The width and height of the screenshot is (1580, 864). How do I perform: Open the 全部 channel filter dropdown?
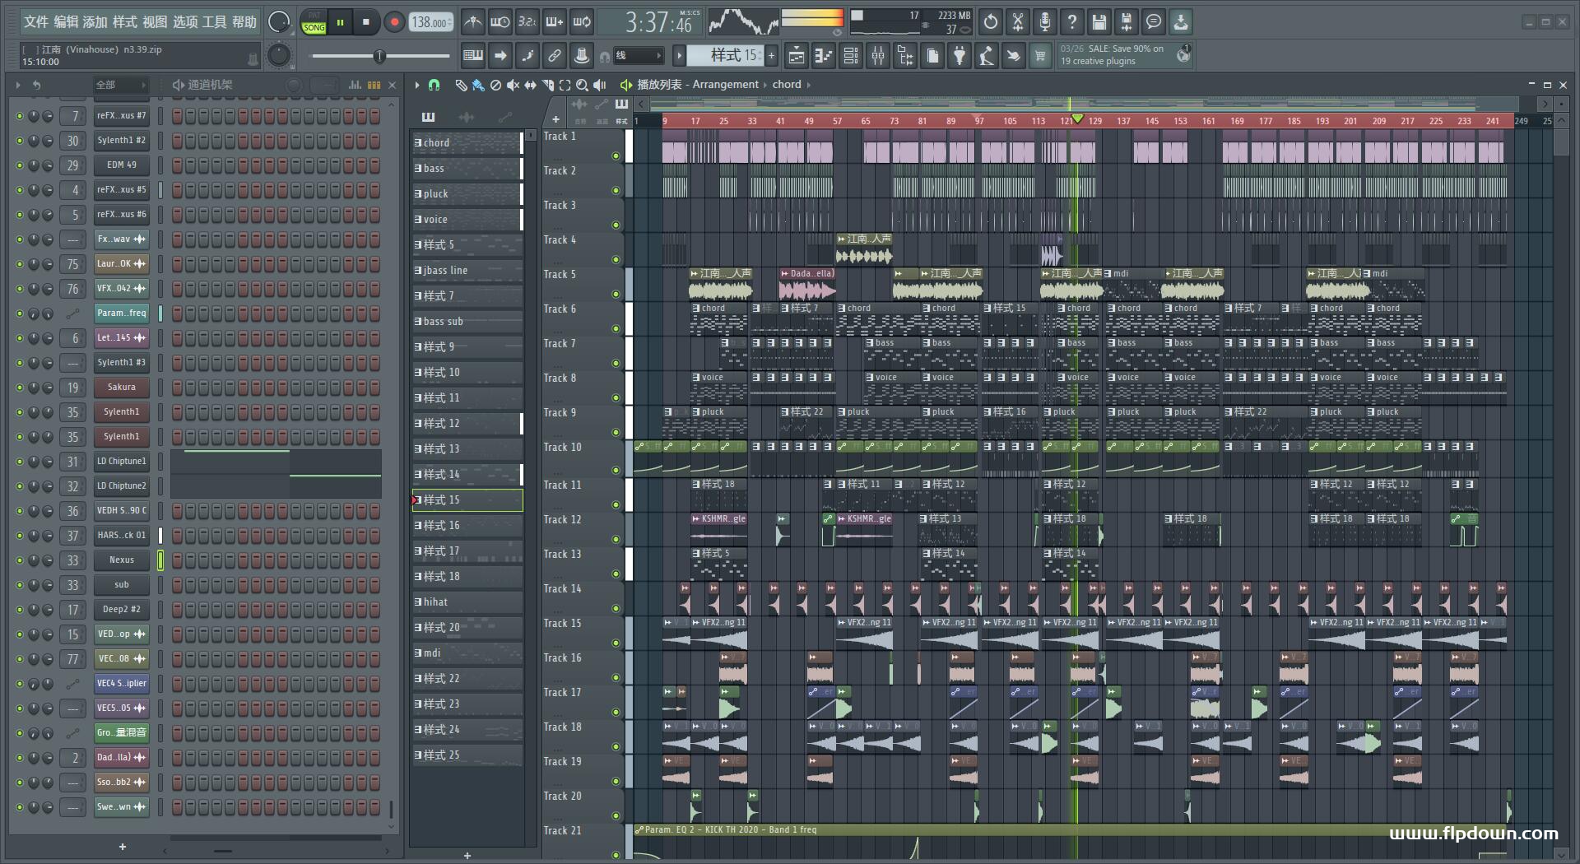tap(120, 85)
